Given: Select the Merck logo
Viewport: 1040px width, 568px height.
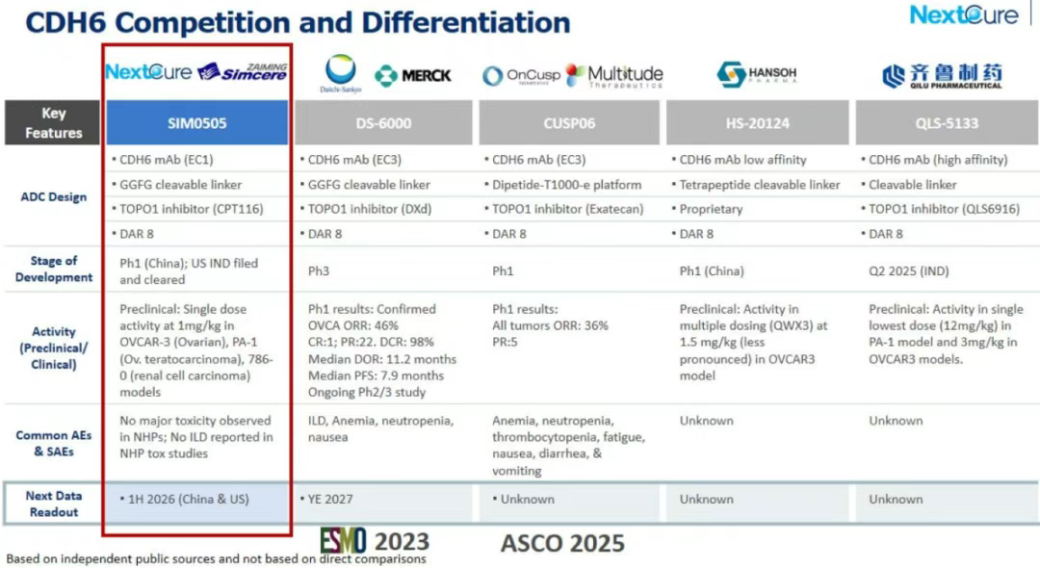Looking at the screenshot, I should [413, 75].
